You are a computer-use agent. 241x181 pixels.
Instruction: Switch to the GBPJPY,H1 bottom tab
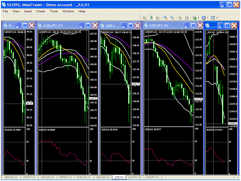click(x=66, y=178)
